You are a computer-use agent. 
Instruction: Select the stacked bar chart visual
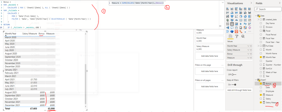[x=228, y=9]
